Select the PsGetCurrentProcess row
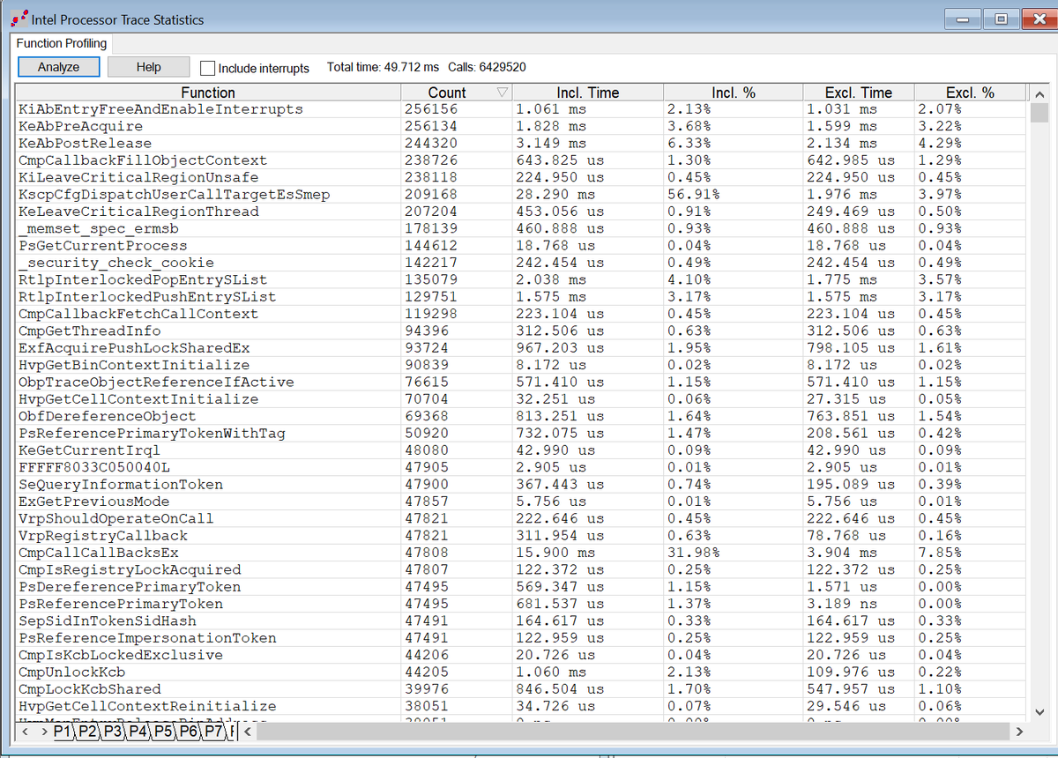Image resolution: width=1058 pixels, height=758 pixels. click(x=522, y=246)
